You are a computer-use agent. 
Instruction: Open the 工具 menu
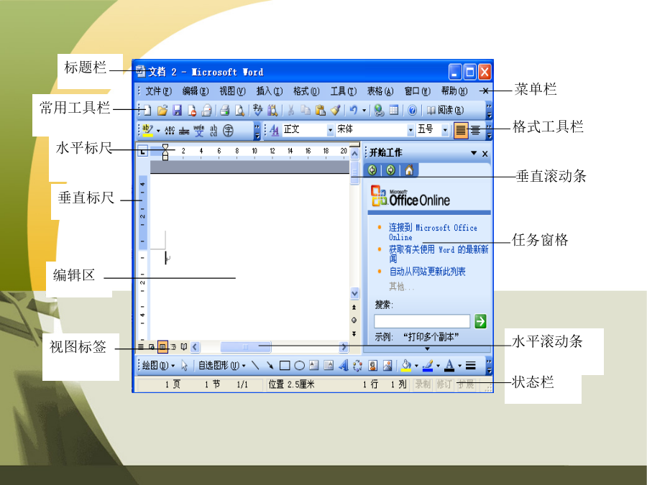[344, 91]
